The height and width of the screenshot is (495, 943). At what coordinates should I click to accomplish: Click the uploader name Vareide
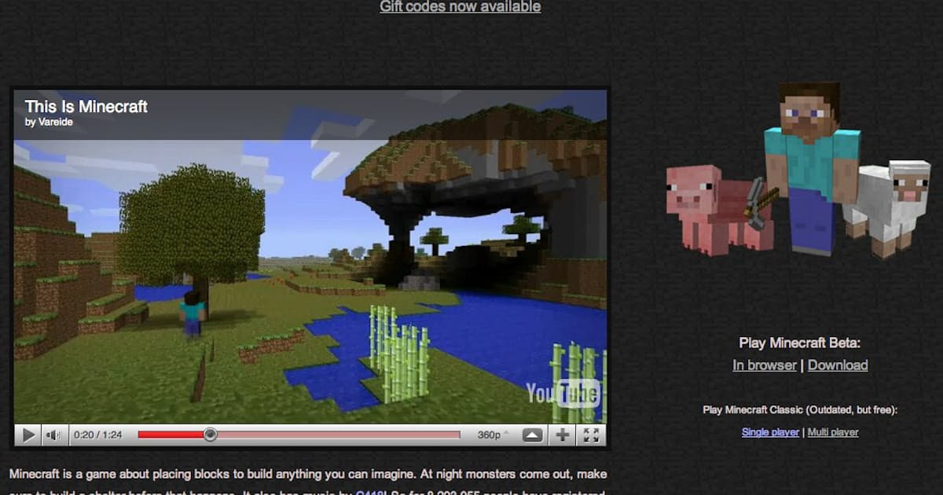pyautogui.click(x=55, y=123)
